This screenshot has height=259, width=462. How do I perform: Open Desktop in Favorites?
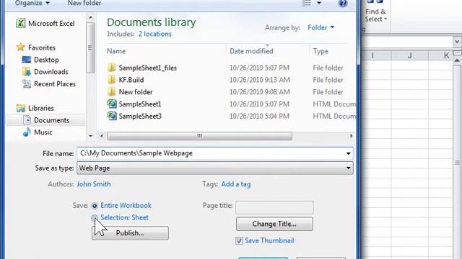[x=46, y=60]
